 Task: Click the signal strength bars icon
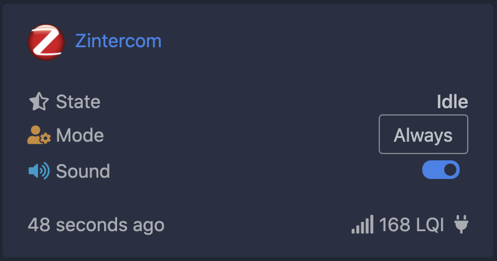(362, 224)
